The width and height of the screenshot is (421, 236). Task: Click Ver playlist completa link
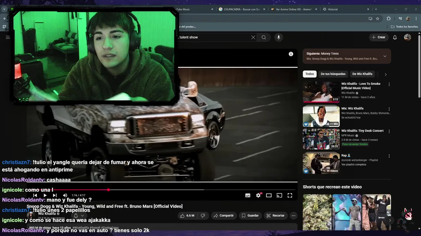click(x=354, y=165)
